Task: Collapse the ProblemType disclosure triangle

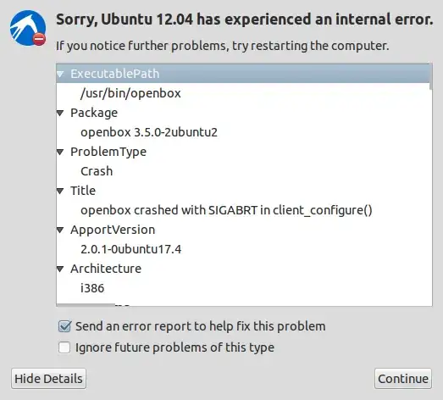Action: [x=60, y=153]
